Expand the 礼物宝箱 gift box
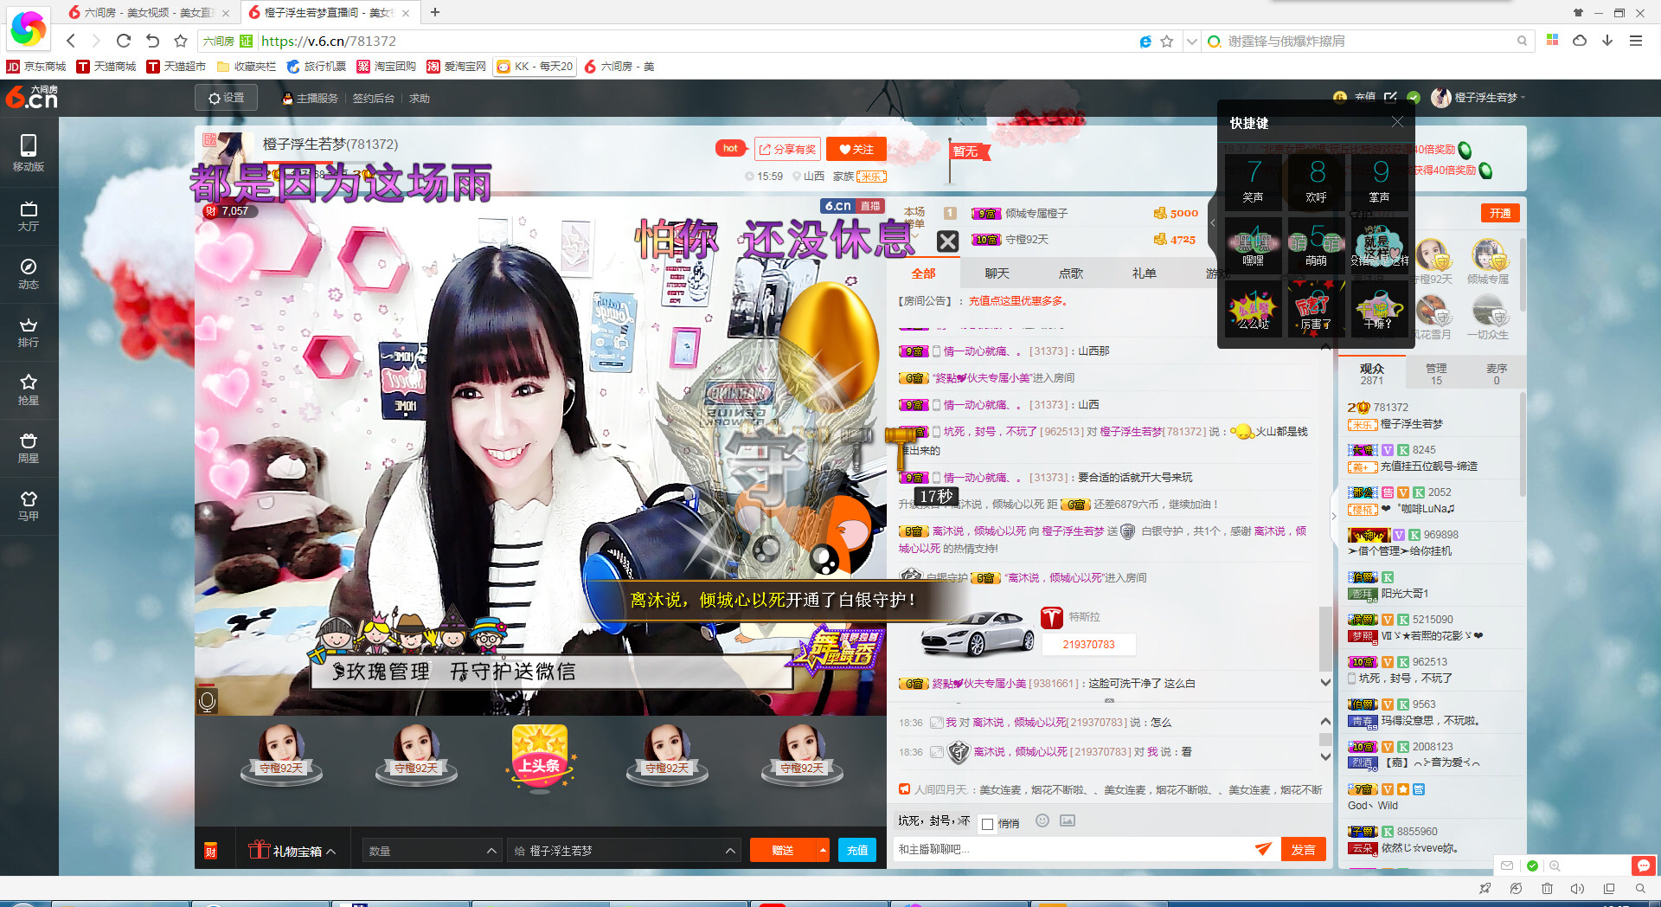This screenshot has width=1661, height=907. 292,851
